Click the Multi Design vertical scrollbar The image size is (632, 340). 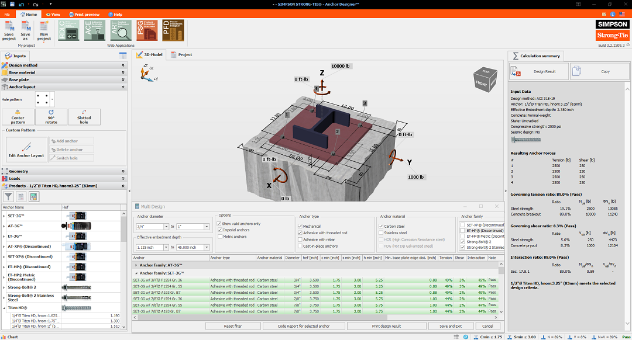(501, 292)
